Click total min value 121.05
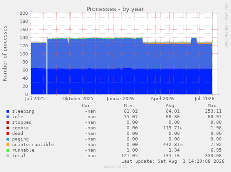This screenshot has width=231, height=172. (x=129, y=156)
